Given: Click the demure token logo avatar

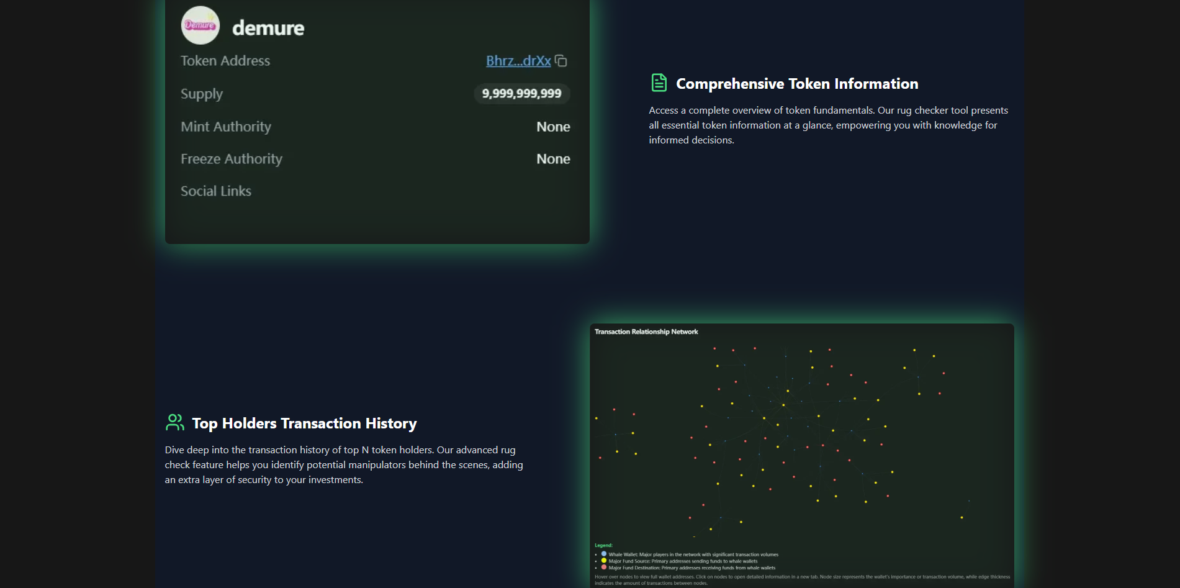Looking at the screenshot, I should (200, 25).
